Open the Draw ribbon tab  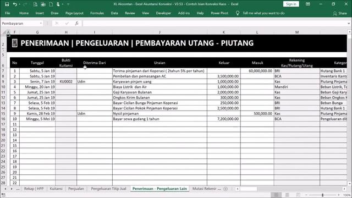click(54, 13)
